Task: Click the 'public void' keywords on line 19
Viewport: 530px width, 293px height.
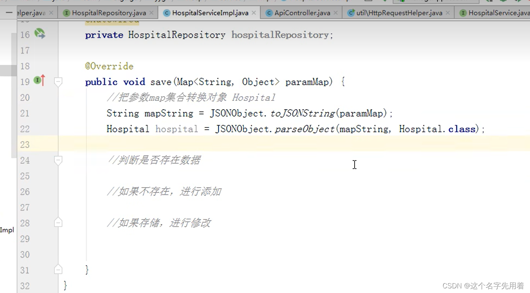Action: point(115,82)
